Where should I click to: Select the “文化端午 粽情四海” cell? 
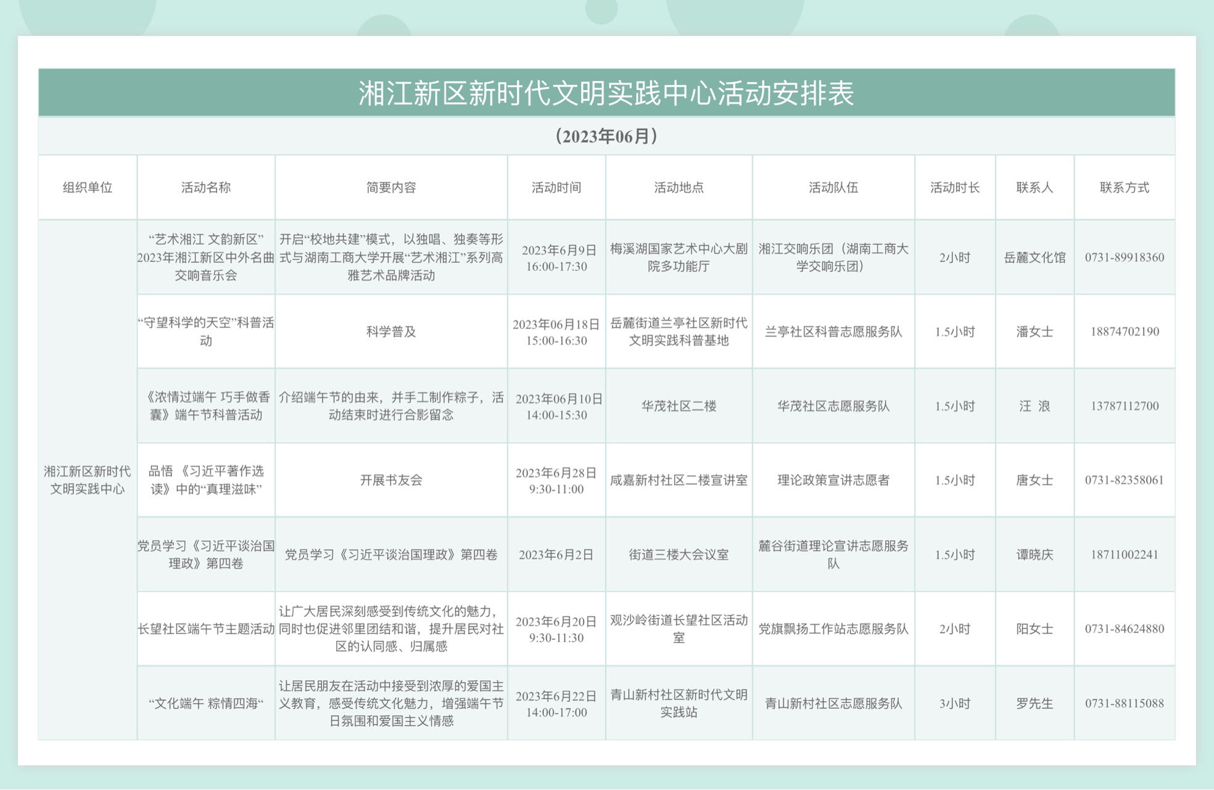click(x=206, y=703)
